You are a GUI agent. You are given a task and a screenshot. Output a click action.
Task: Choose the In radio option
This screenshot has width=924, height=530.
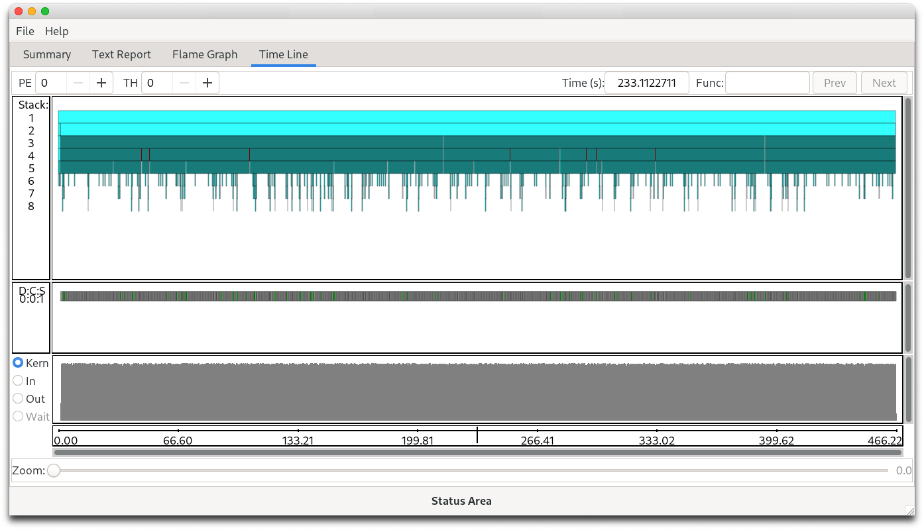coord(19,381)
